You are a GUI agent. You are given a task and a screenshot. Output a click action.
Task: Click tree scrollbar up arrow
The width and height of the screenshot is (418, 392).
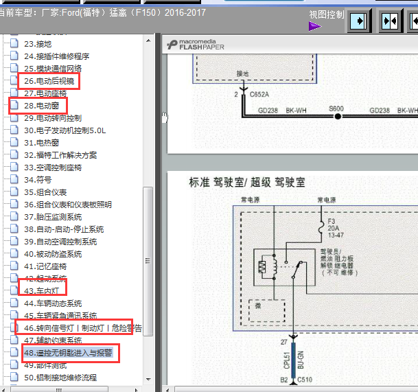click(x=148, y=41)
